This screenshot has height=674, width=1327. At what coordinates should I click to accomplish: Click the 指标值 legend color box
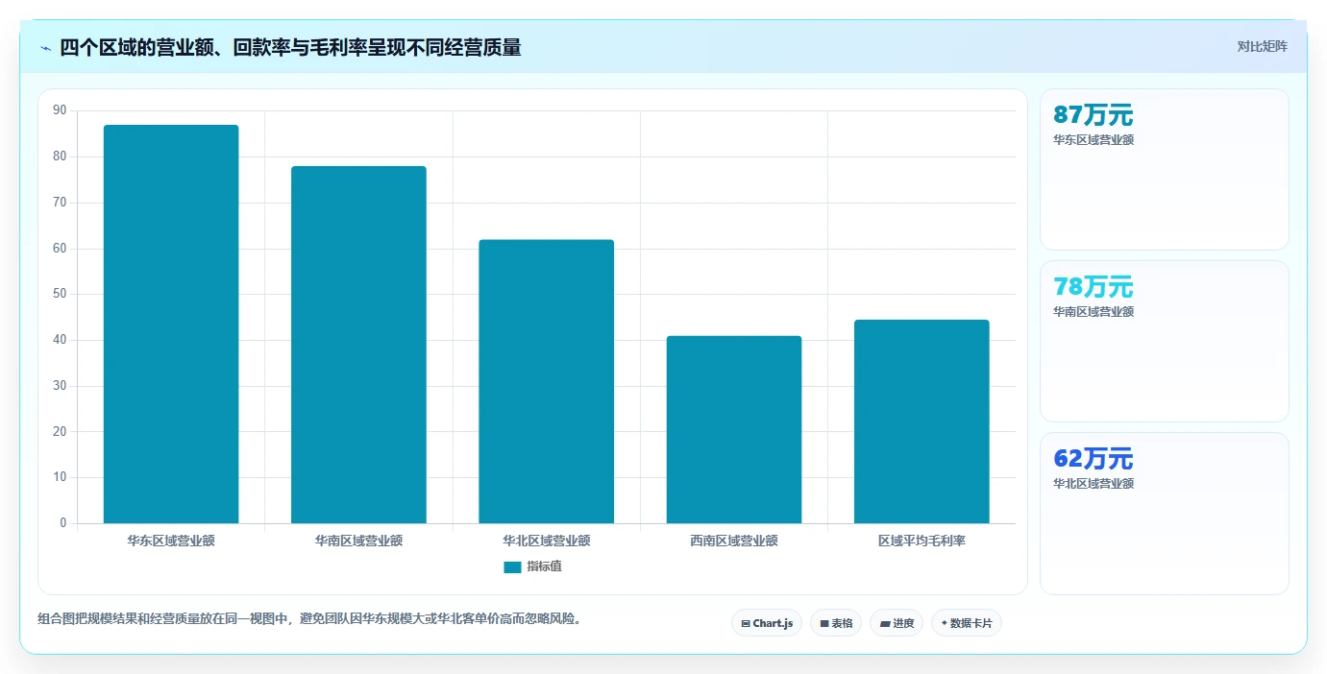[x=512, y=567]
